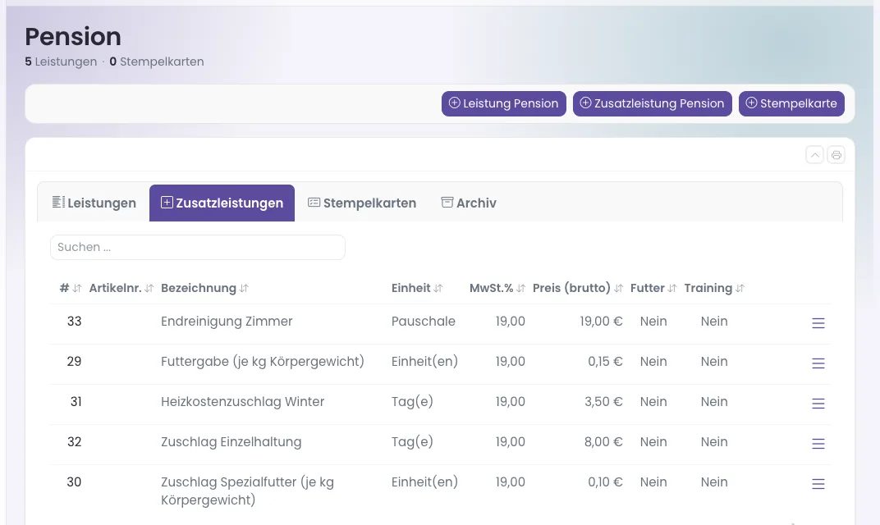Click the 3,50 € price cell
The height and width of the screenshot is (525, 880).
pos(603,402)
